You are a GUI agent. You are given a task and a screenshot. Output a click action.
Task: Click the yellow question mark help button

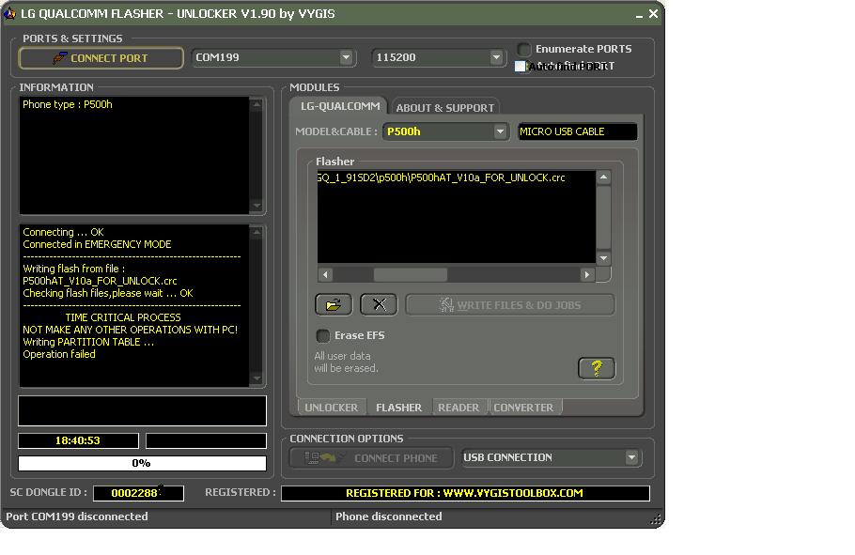pos(597,368)
